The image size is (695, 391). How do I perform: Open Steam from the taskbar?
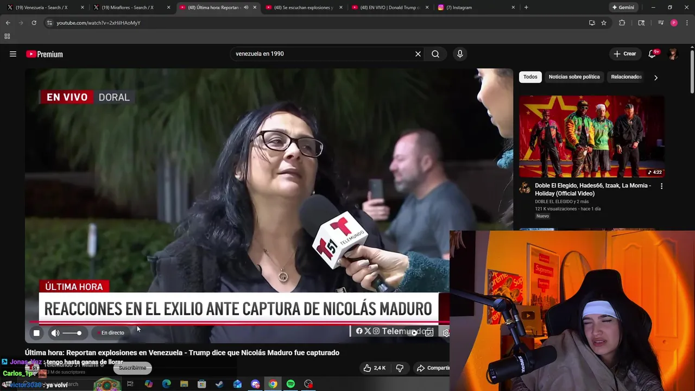[219, 384]
